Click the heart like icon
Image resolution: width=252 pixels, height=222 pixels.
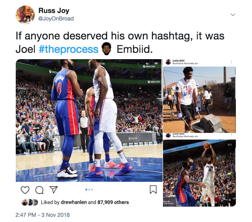point(25,190)
